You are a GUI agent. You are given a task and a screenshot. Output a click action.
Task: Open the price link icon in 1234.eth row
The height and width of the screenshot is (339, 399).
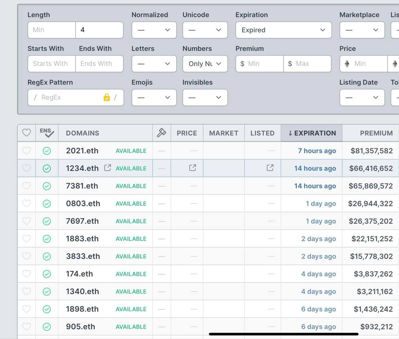click(193, 168)
